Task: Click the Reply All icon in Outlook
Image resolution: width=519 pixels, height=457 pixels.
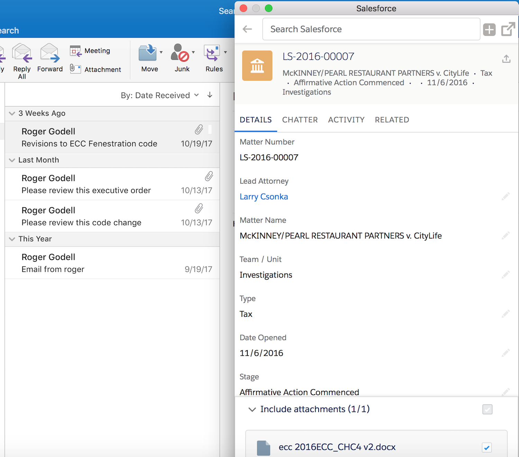Action: click(22, 53)
